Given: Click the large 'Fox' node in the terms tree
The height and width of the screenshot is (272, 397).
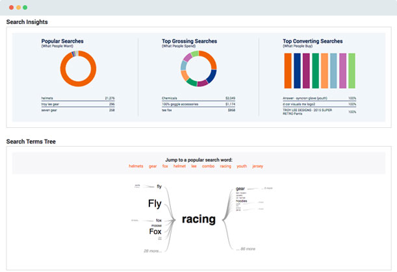Looking at the screenshot, I should pyautogui.click(x=155, y=232).
